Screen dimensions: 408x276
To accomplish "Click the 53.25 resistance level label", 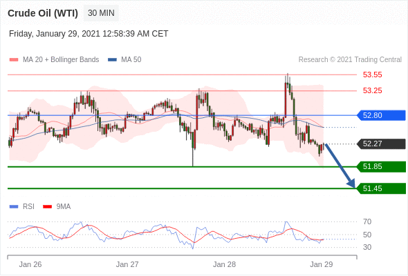I will coord(372,90).
